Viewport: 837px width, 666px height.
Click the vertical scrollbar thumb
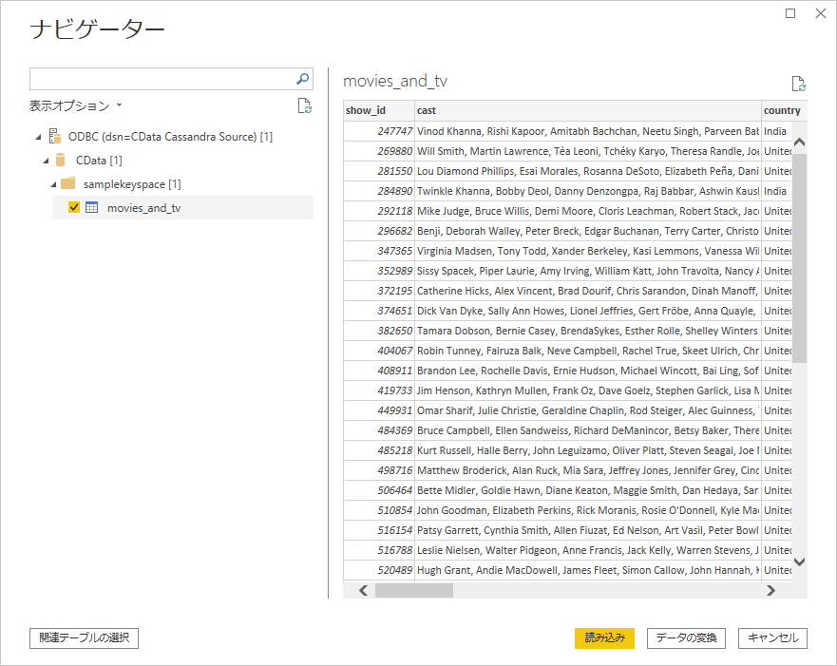pos(799,258)
